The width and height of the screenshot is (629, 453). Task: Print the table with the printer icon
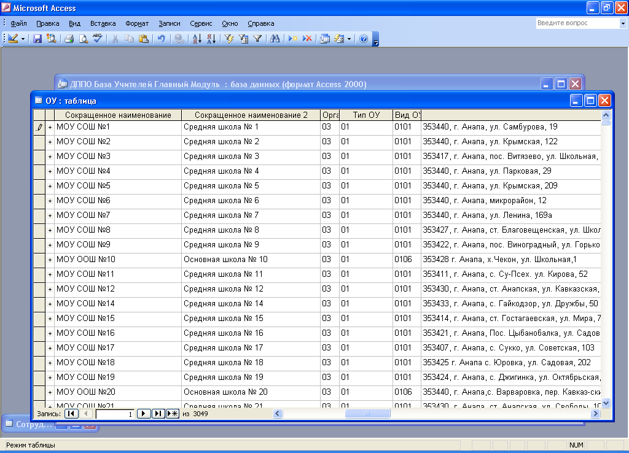point(69,39)
